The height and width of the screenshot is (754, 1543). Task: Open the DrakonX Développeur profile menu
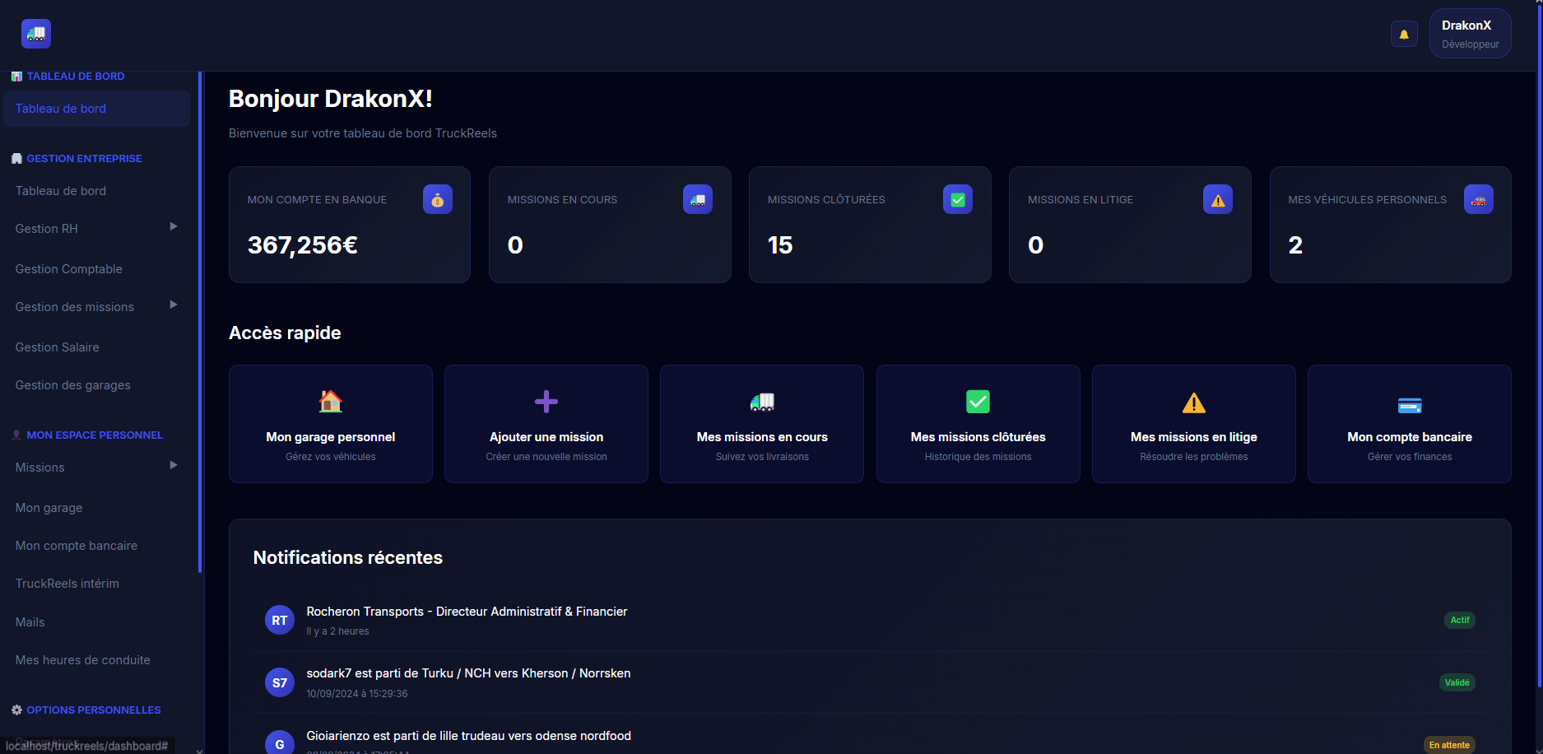(1469, 33)
